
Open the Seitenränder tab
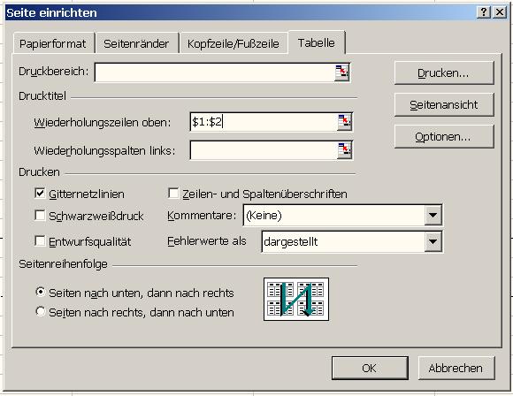coord(136,44)
